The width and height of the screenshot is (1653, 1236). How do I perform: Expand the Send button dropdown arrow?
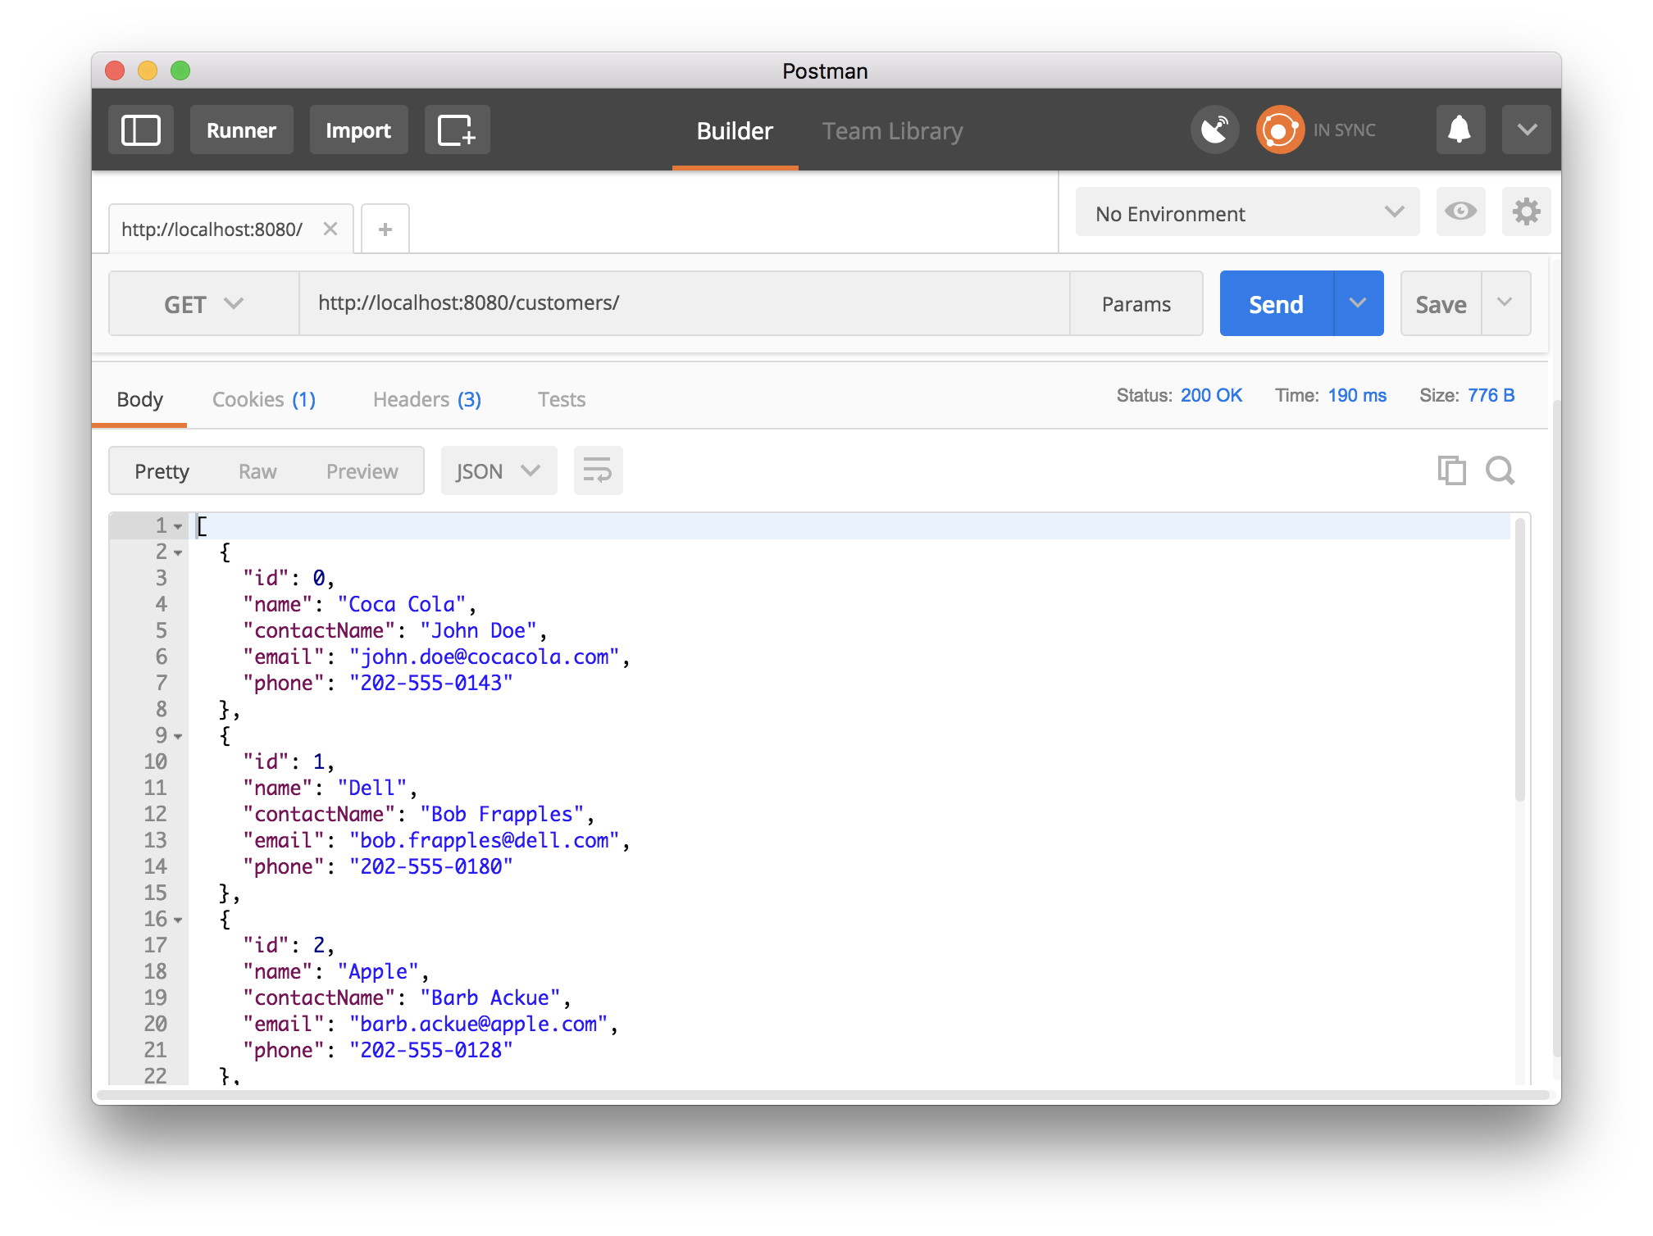pos(1357,305)
